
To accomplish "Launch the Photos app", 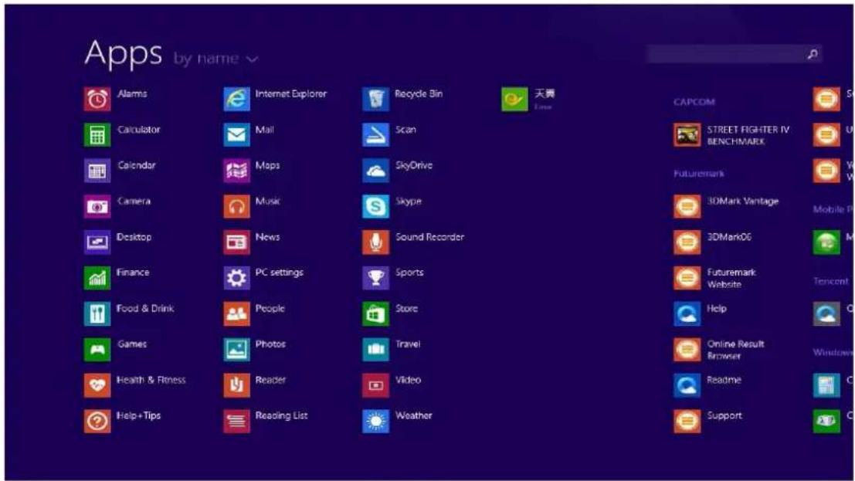I will (236, 350).
